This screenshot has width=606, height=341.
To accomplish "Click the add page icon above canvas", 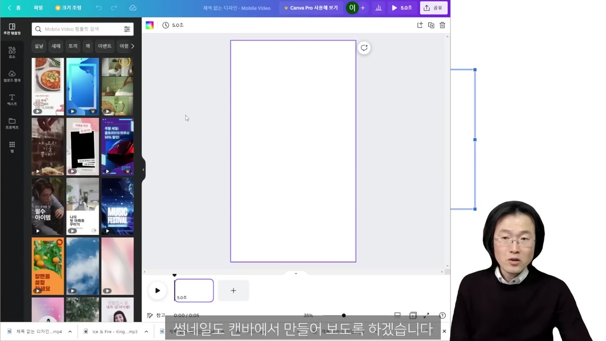I will (420, 25).
